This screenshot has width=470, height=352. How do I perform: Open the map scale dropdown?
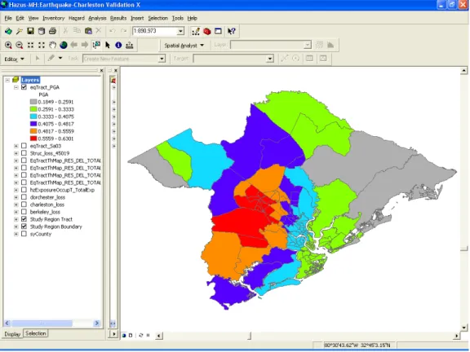[180, 31]
